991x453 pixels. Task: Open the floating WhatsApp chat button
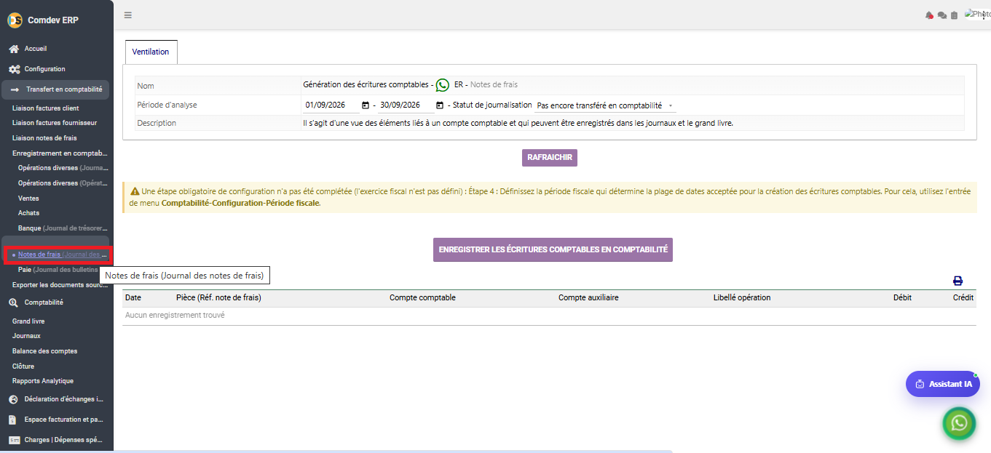point(959,423)
